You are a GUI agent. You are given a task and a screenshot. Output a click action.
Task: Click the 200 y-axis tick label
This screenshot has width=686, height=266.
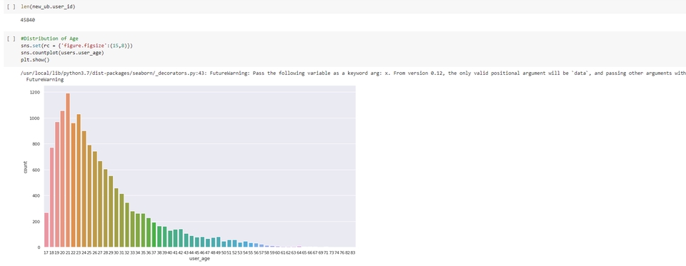[36, 222]
